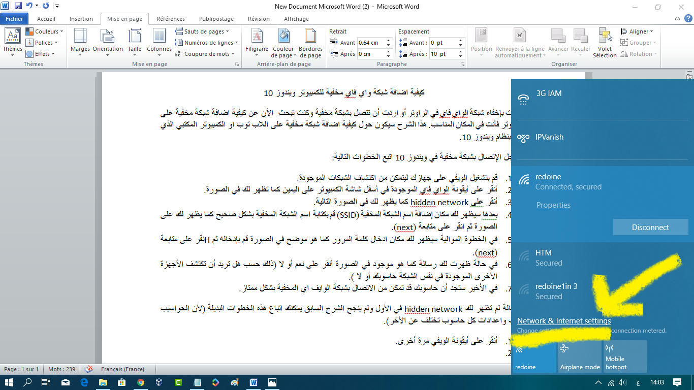The width and height of the screenshot is (694, 390).
Task: Toggle the redoine Wi-Fi quick tile
Action: (534, 356)
